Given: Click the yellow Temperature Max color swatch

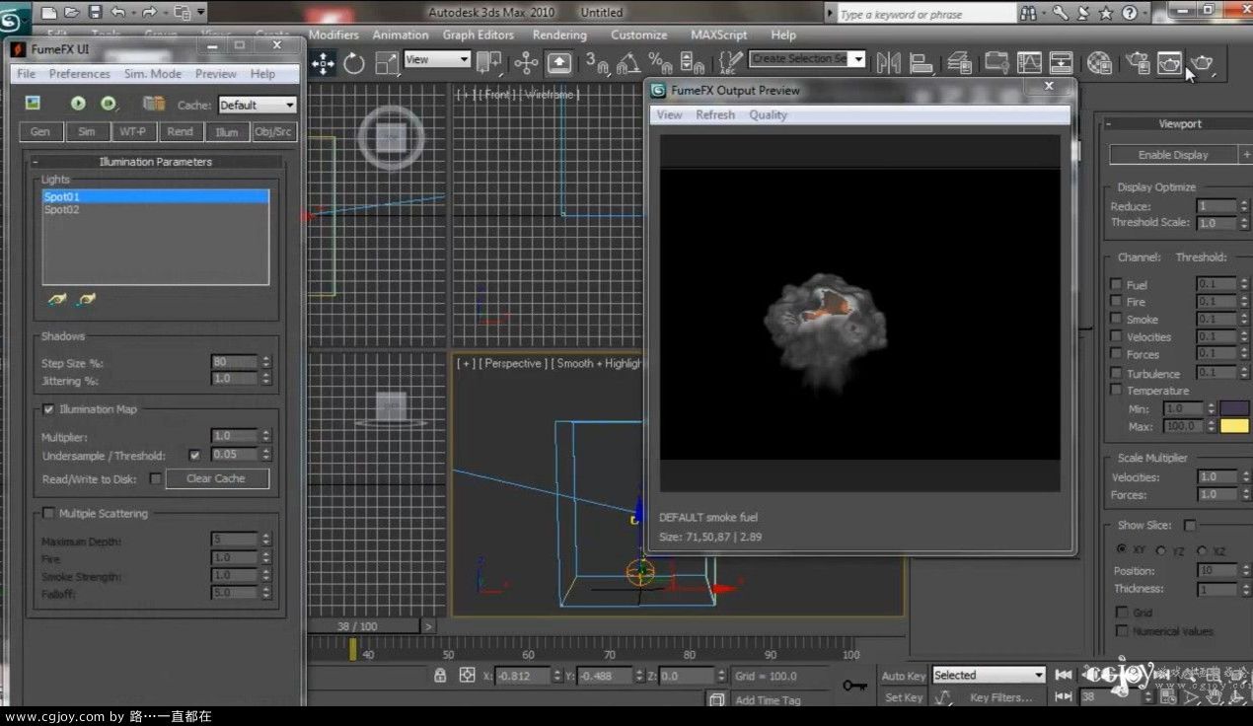Looking at the screenshot, I should (1234, 426).
